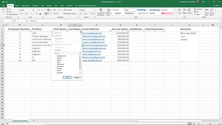Open First Name filter dropdown

pos(67,31)
